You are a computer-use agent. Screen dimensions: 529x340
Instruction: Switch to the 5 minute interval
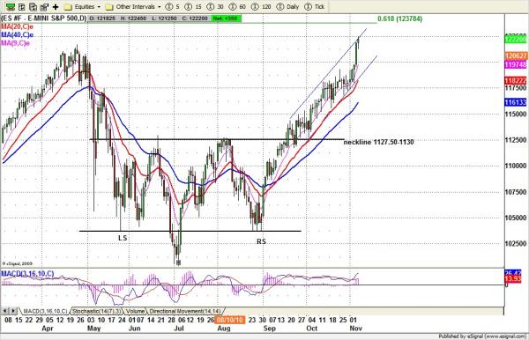173,6
